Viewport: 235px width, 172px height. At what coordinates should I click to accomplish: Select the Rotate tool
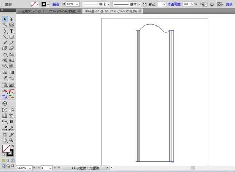5,55
